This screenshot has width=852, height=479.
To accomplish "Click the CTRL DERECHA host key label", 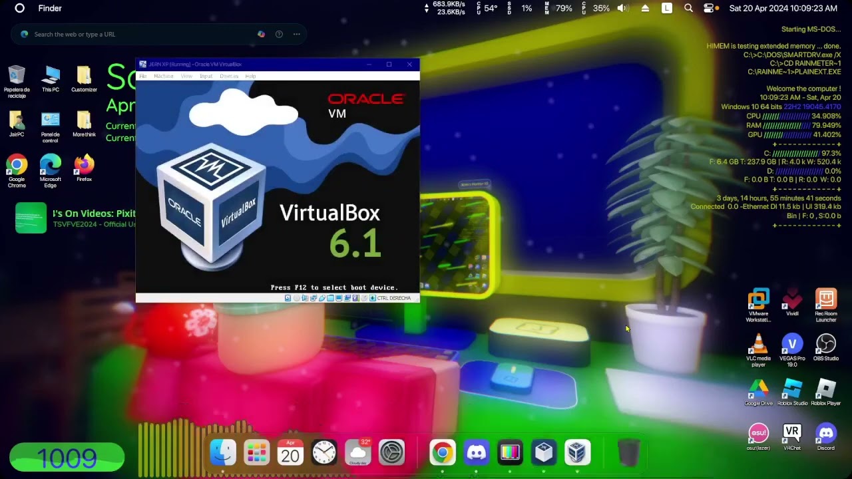I will [394, 298].
